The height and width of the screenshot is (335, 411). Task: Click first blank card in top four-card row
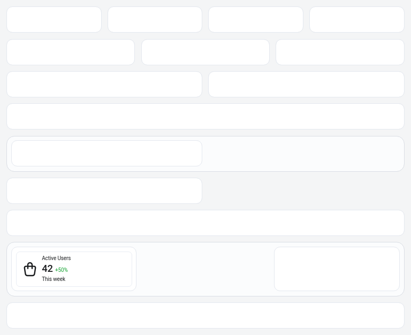[x=54, y=20]
